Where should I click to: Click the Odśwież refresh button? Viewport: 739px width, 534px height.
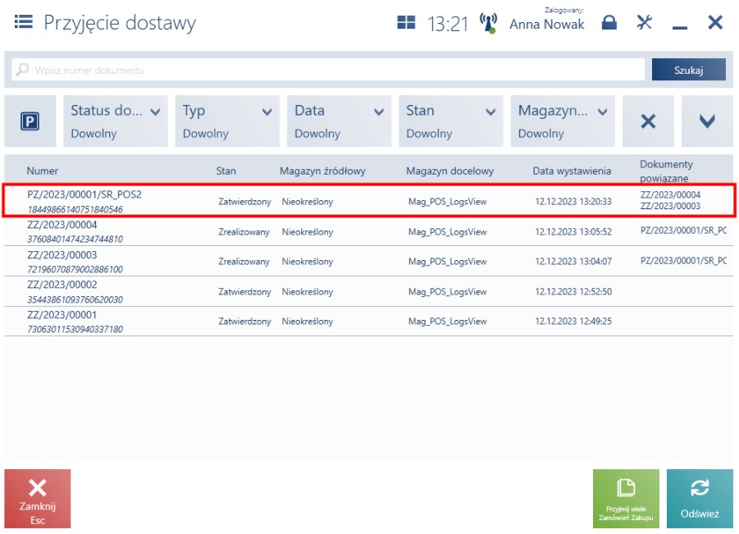700,499
